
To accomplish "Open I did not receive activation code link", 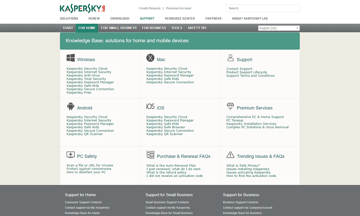I will click(x=175, y=176).
